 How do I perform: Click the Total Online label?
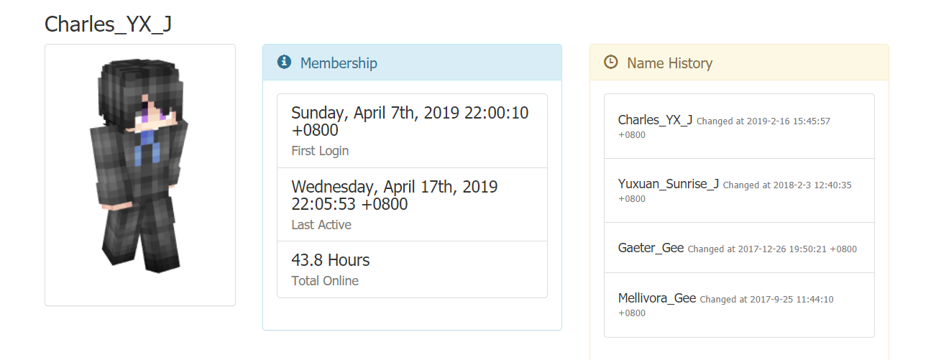pos(325,281)
